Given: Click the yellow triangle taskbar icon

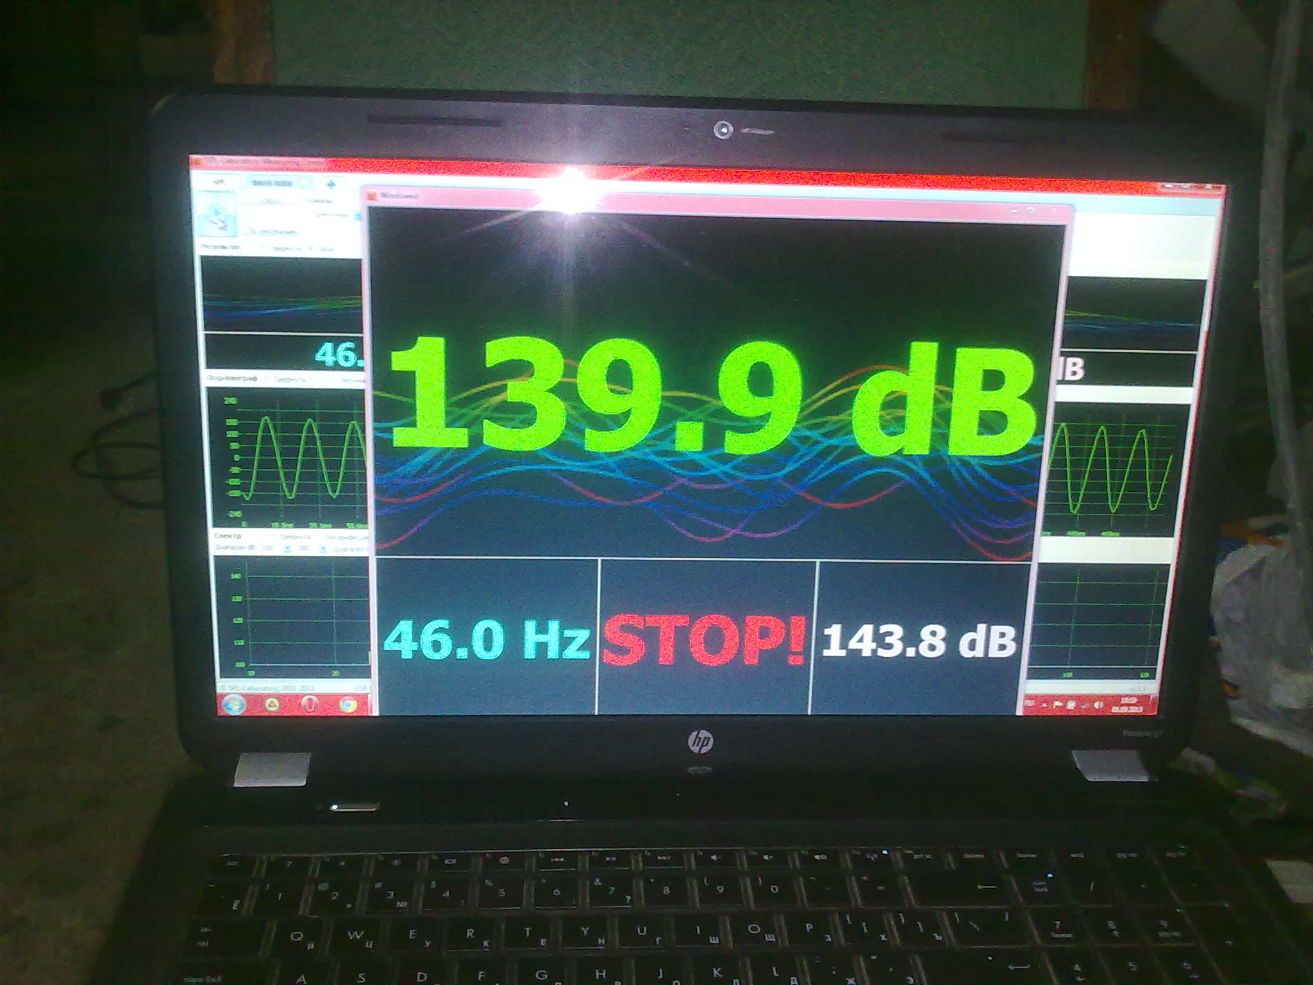Looking at the screenshot, I should 272,705.
